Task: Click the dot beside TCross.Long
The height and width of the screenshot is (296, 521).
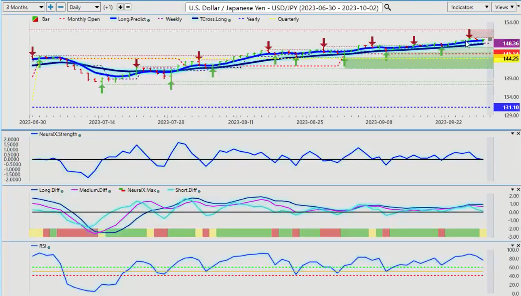Action: [229, 20]
